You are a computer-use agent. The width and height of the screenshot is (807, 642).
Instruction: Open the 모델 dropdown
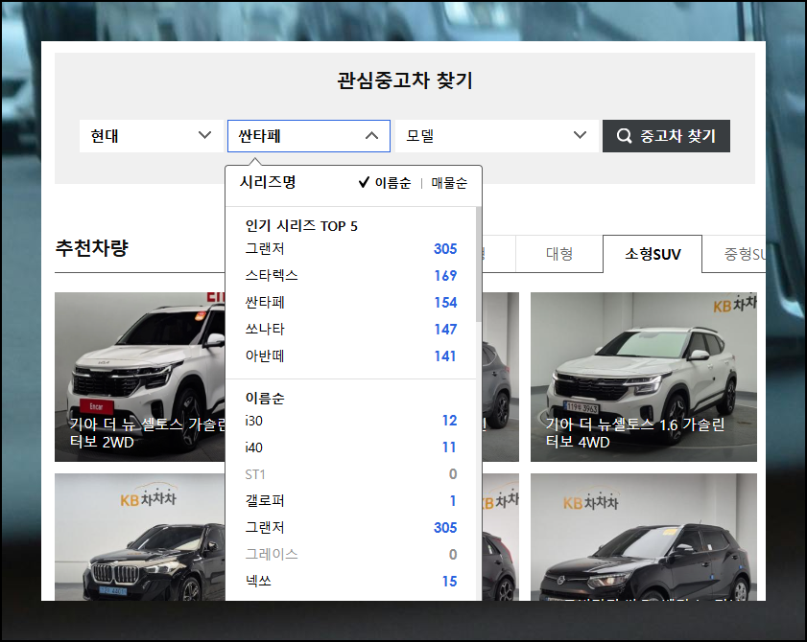[x=497, y=136]
